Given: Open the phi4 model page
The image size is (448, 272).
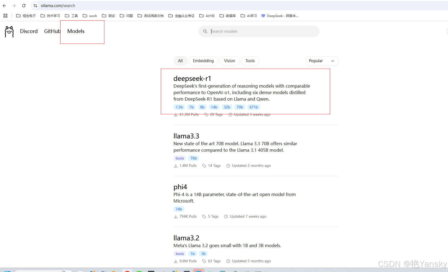Looking at the screenshot, I should pos(180,187).
